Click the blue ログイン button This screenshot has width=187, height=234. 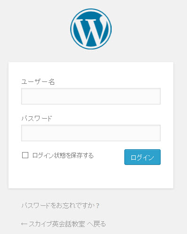click(x=142, y=157)
